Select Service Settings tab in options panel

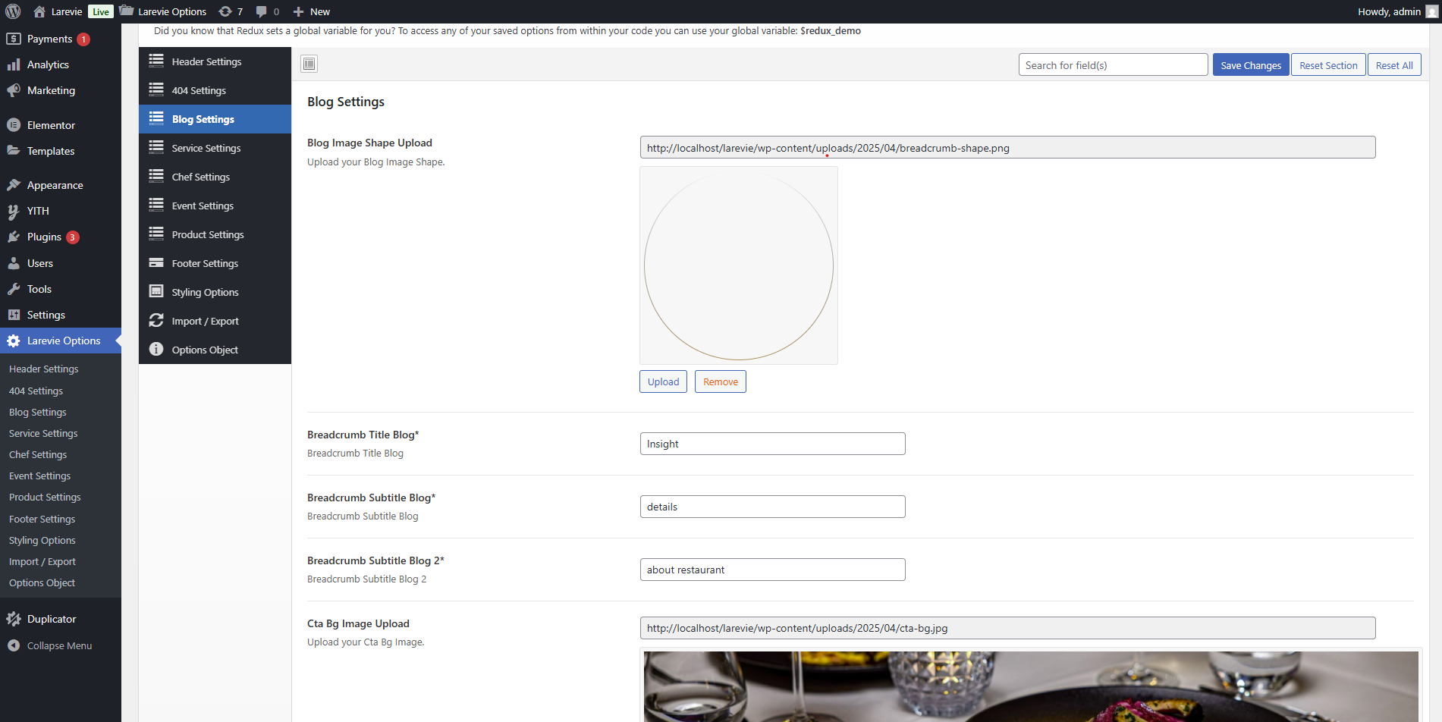[215, 148]
